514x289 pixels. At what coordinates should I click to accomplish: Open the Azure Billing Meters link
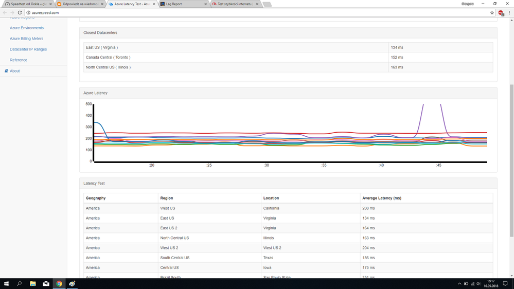26,39
